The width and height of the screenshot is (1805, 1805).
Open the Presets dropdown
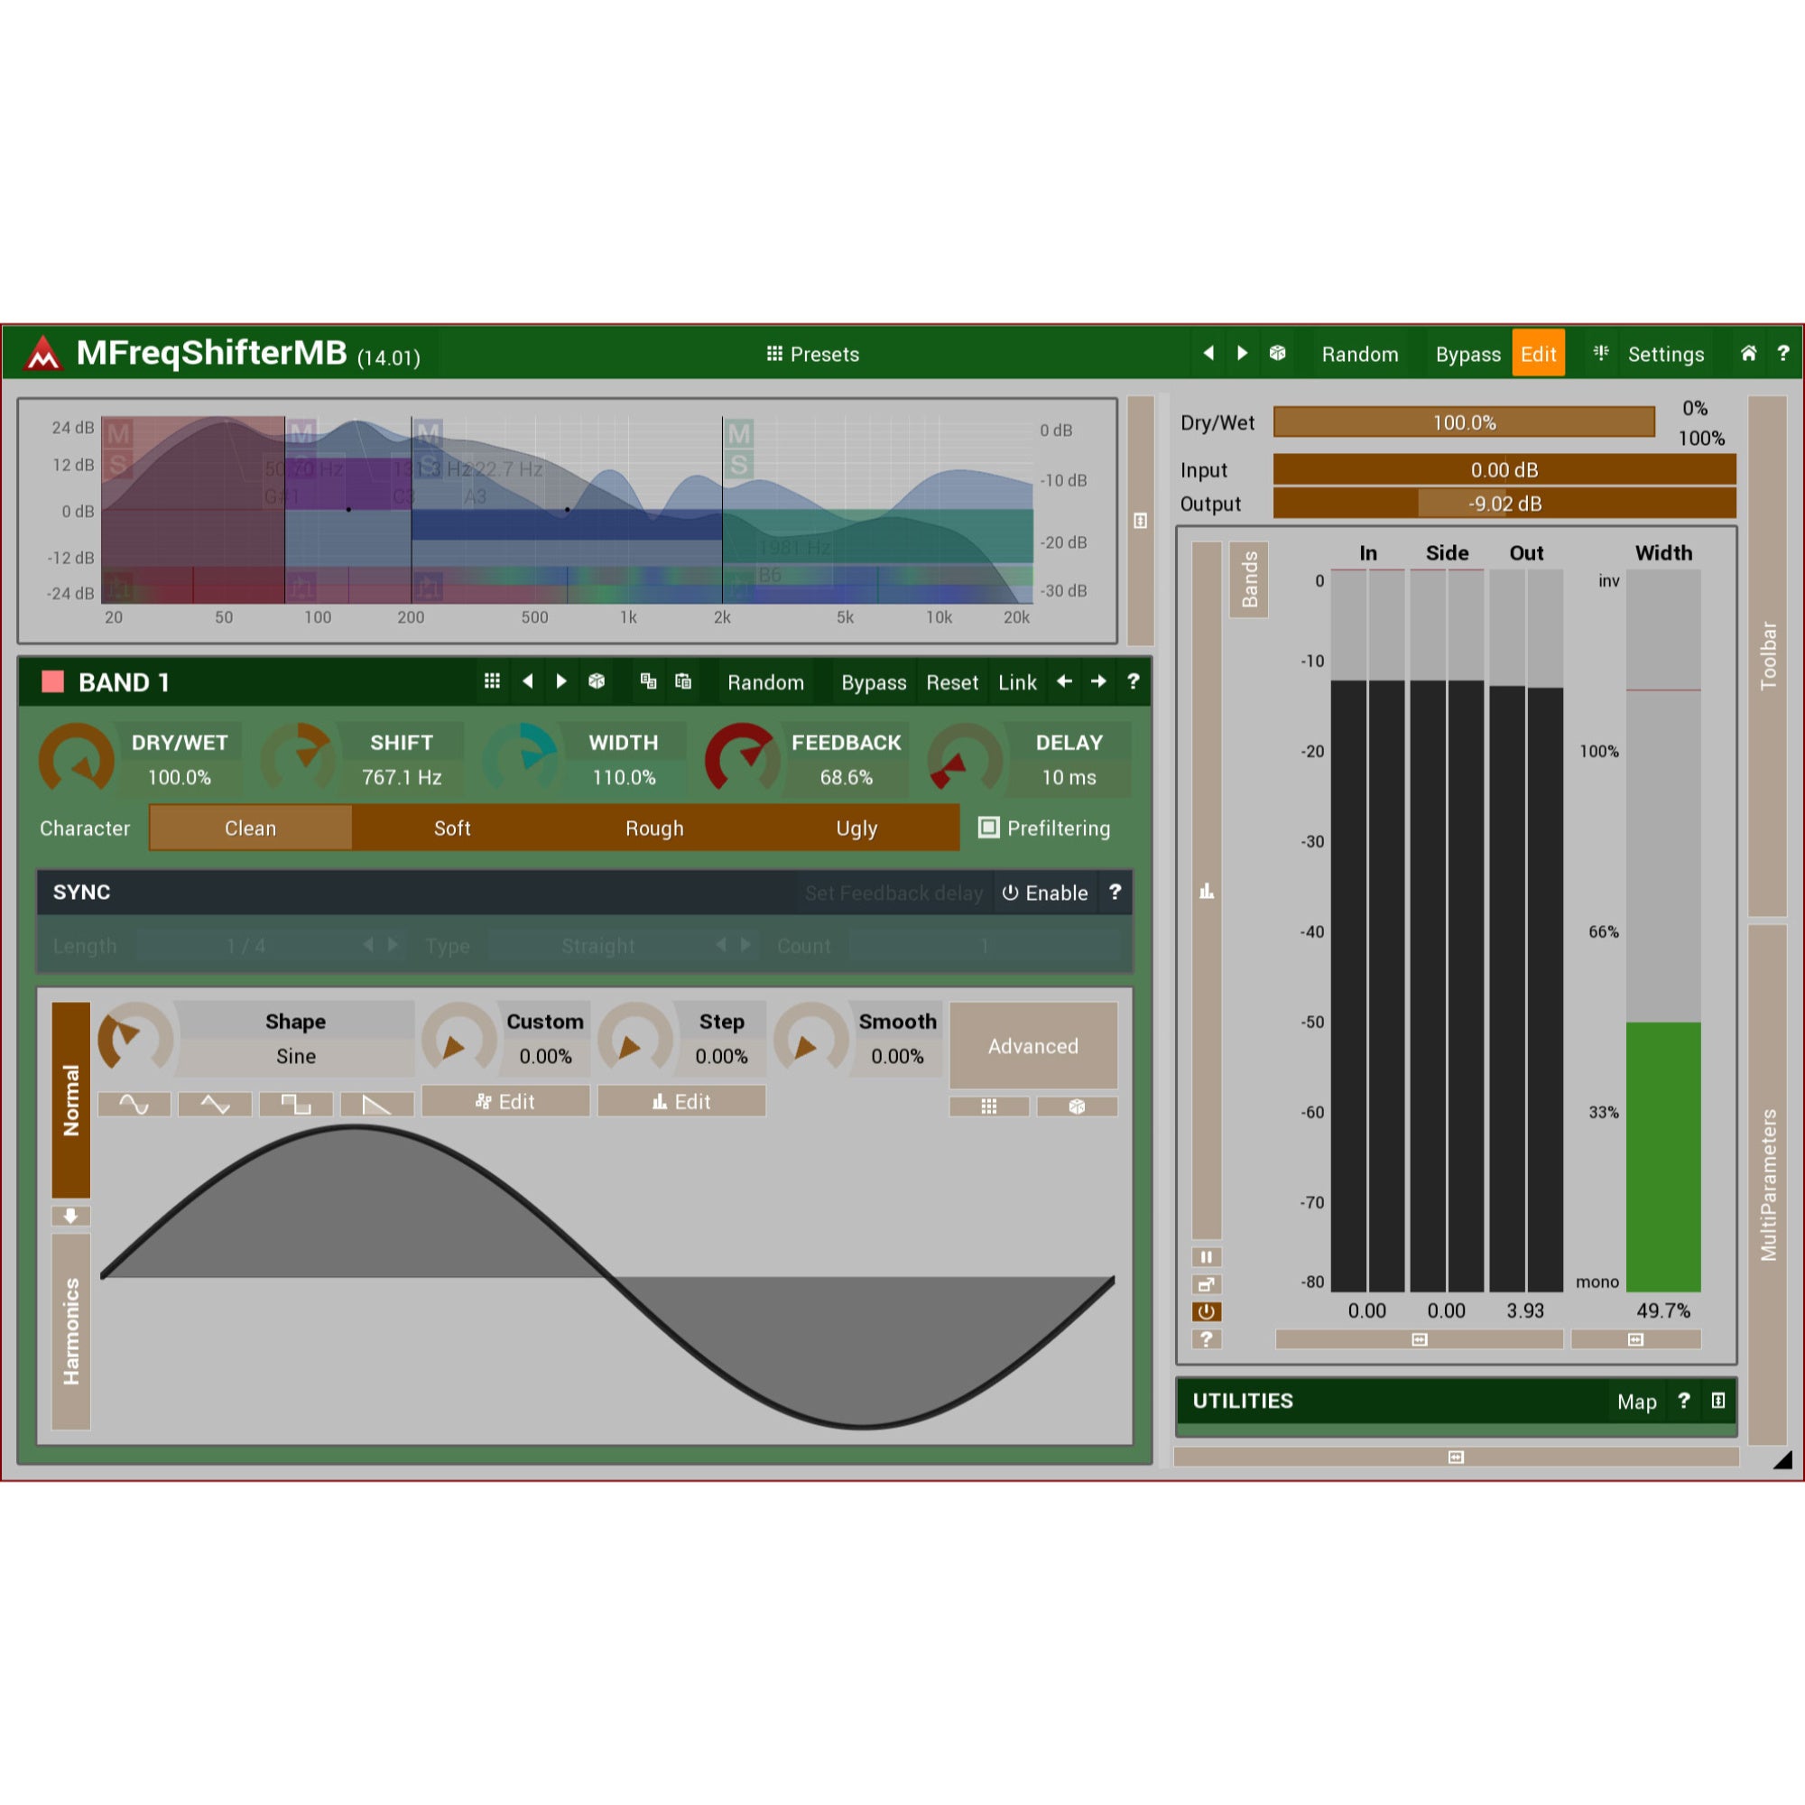813,354
